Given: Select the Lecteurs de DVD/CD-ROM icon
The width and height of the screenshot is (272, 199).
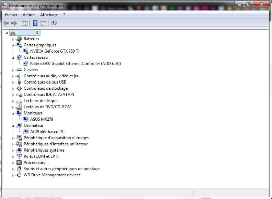Looking at the screenshot, I should [19, 107].
